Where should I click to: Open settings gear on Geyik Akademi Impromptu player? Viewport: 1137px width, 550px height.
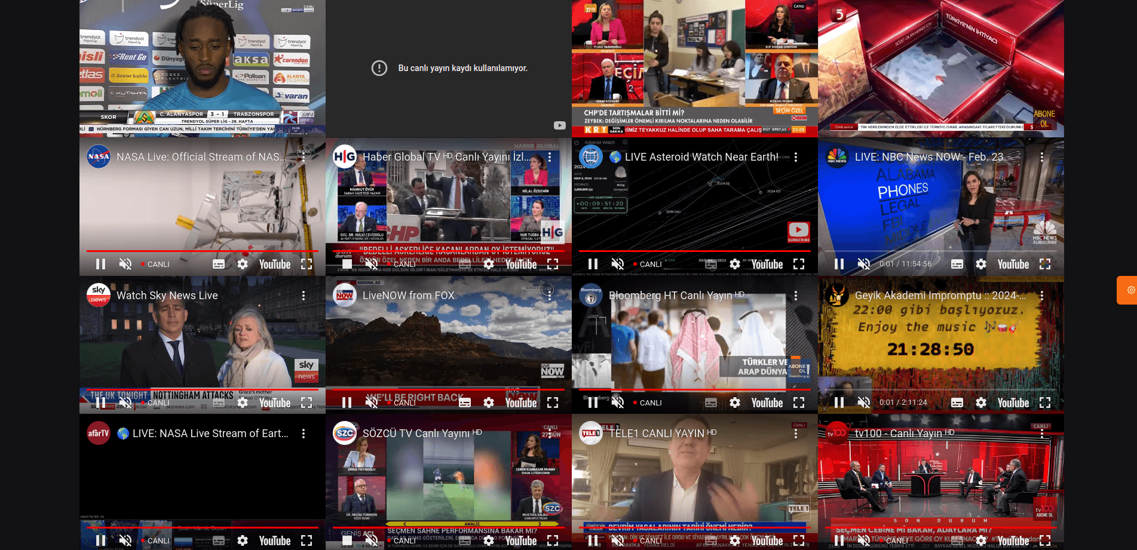(x=981, y=402)
